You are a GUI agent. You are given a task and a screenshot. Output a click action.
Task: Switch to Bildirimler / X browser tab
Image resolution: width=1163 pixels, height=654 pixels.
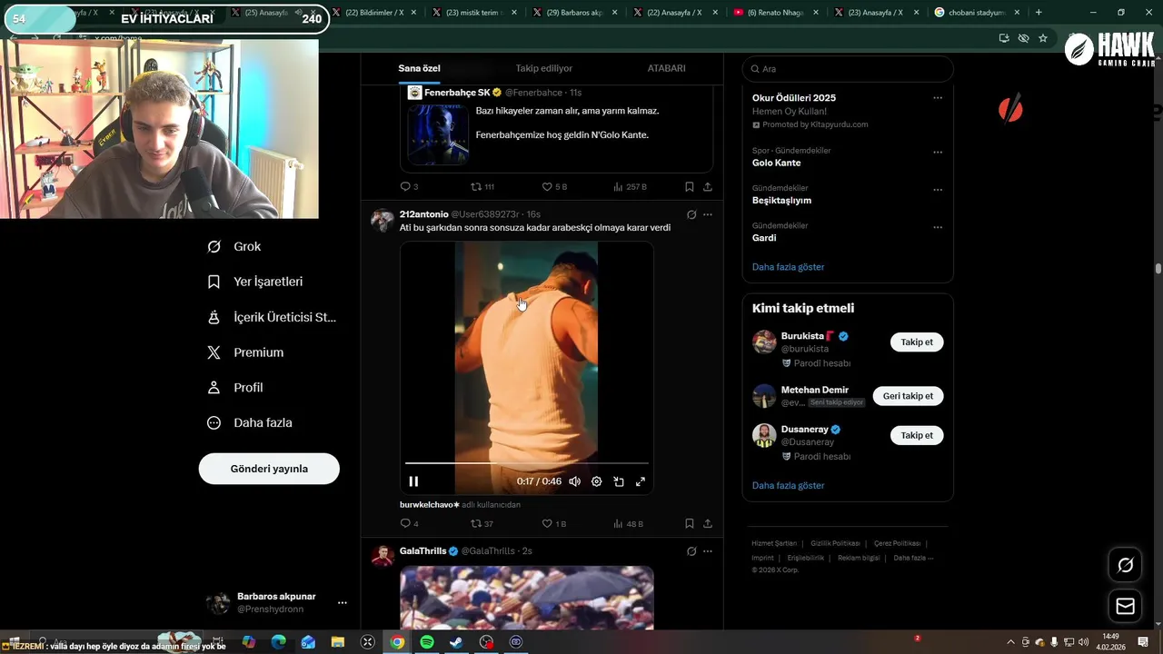coord(373,13)
